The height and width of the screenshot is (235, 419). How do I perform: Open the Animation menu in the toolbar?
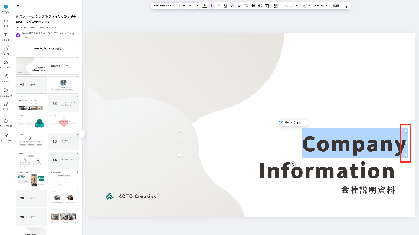pyautogui.click(x=315, y=6)
